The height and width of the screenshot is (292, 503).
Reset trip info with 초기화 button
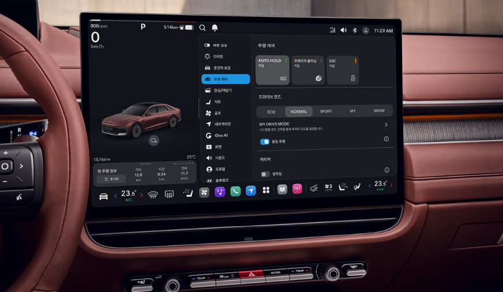[x=112, y=179]
